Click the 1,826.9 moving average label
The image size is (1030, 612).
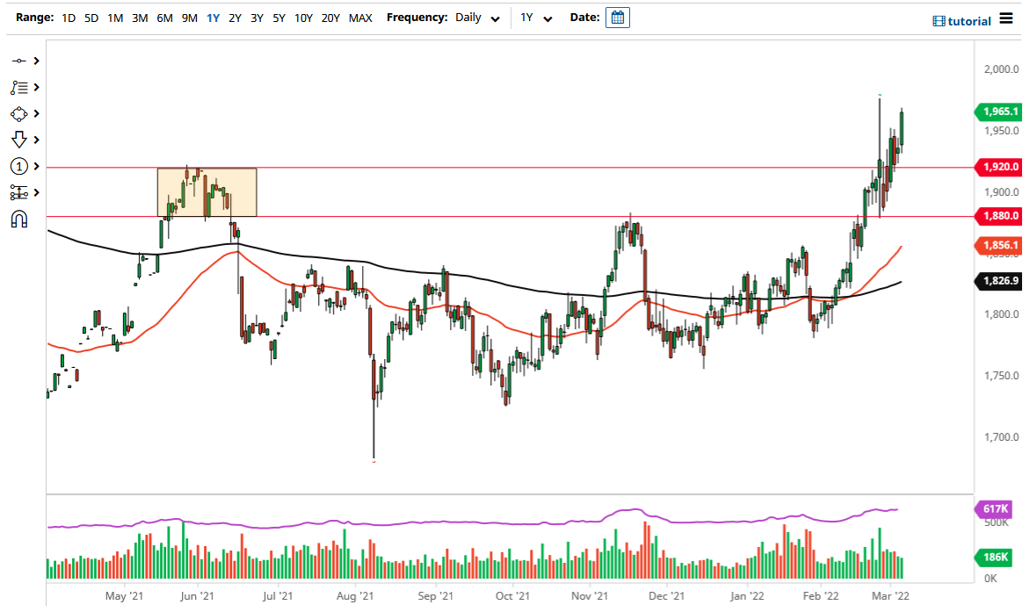pyautogui.click(x=998, y=281)
